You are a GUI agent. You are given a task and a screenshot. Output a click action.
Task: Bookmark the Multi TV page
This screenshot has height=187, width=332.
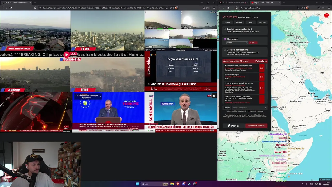[x=35, y=8]
